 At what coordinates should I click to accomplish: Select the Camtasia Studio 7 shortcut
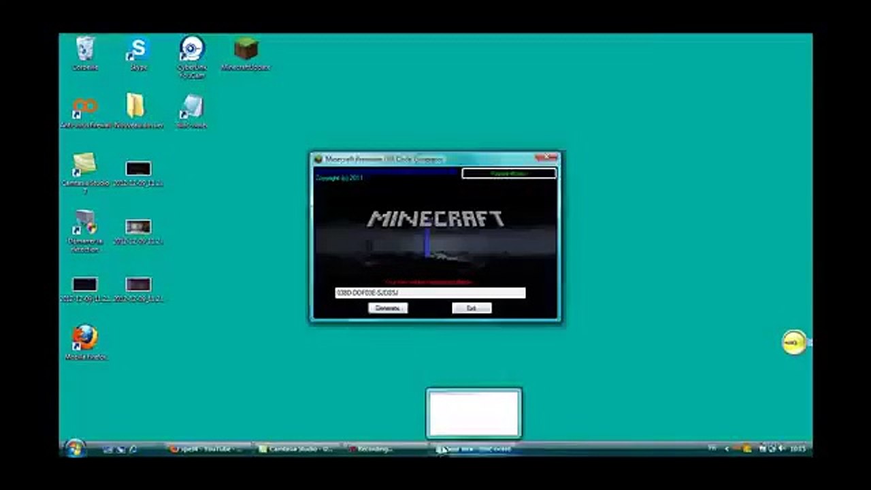tap(85, 173)
